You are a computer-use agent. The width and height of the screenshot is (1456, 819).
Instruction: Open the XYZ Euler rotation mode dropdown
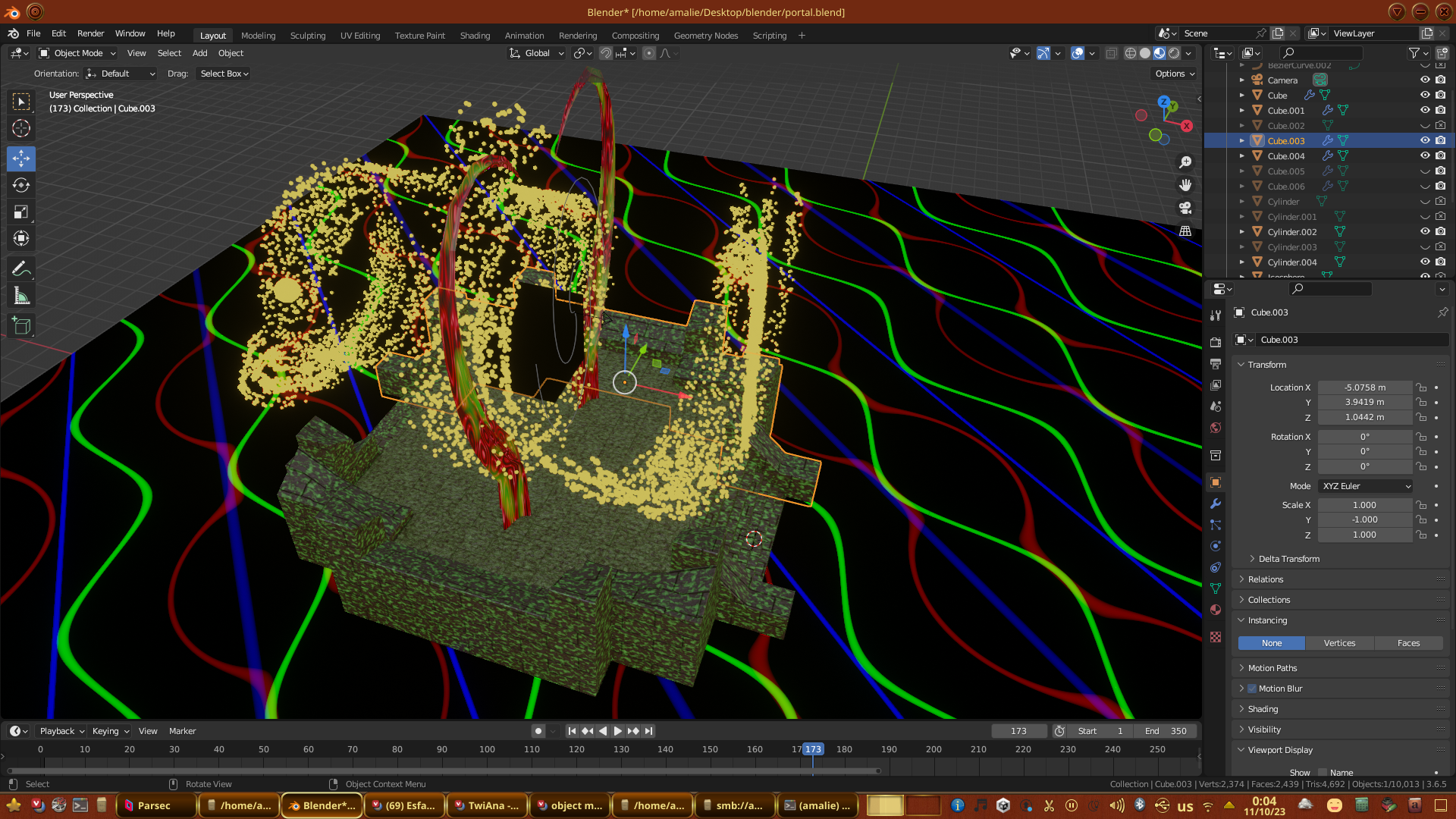pyautogui.click(x=1365, y=486)
